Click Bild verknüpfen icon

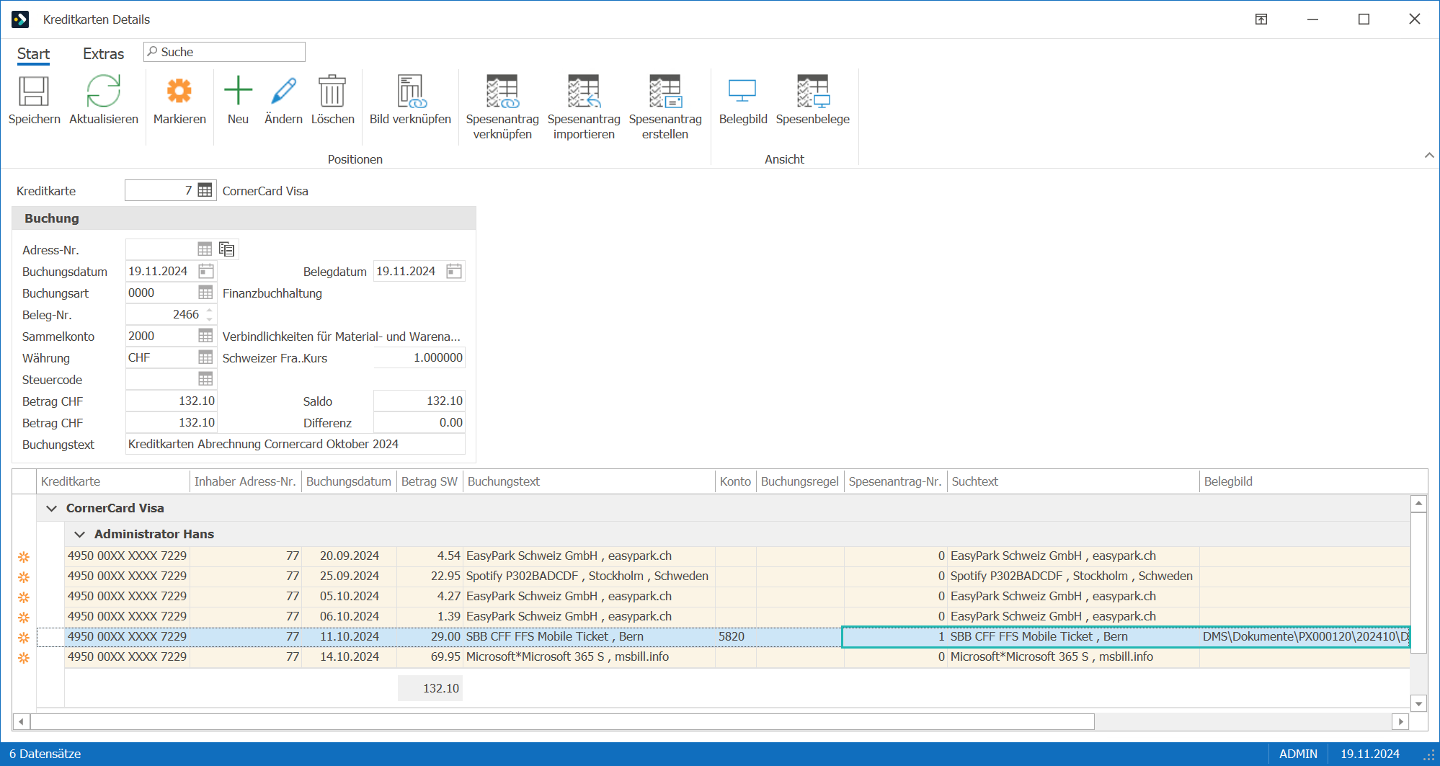[411, 91]
